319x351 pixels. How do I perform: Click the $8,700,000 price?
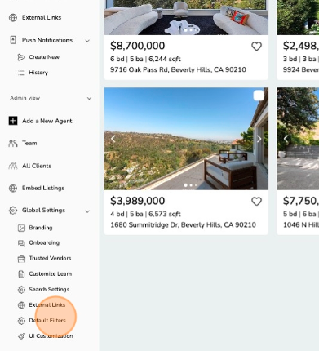click(137, 46)
